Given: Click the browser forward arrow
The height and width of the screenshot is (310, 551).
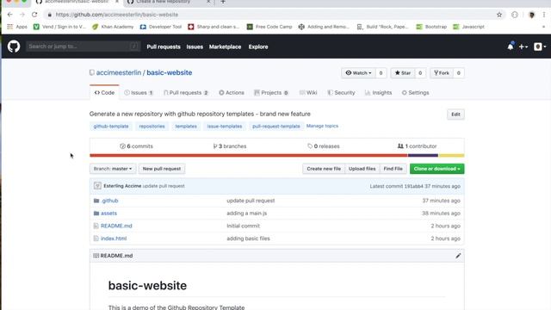Looking at the screenshot, I should pyautogui.click(x=22, y=15).
